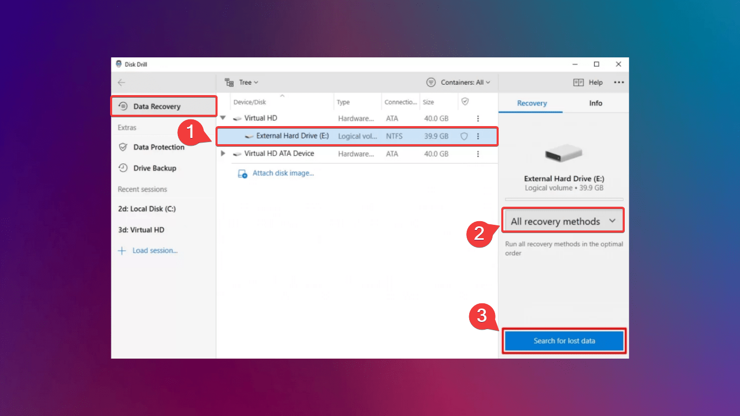Close the Disk Drill window

[x=618, y=64]
